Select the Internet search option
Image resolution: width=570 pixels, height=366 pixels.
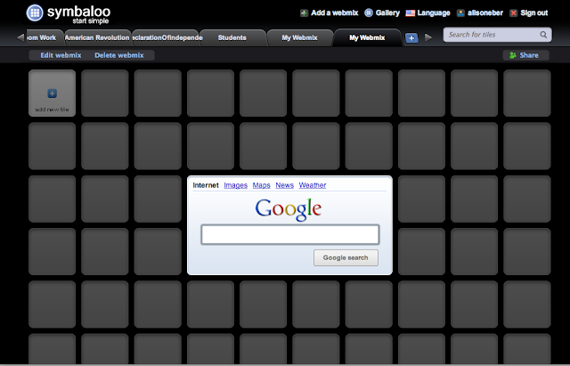(x=206, y=185)
